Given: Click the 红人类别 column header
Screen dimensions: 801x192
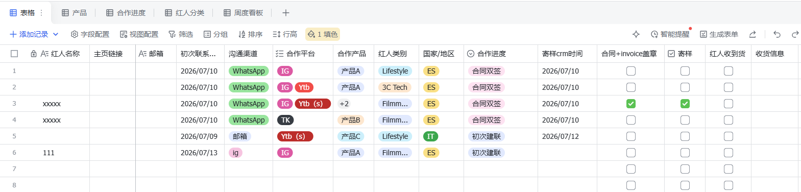Looking at the screenshot, I should (396, 54).
